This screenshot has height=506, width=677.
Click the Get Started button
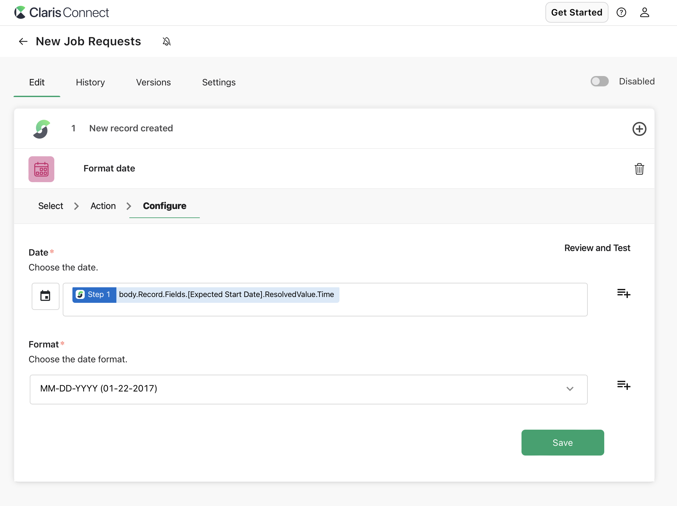[x=576, y=12]
